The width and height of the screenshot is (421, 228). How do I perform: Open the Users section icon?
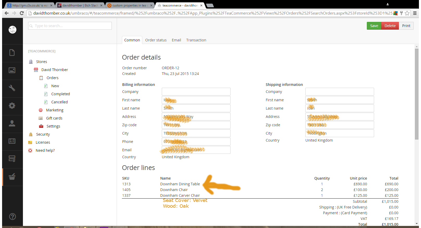[12, 123]
